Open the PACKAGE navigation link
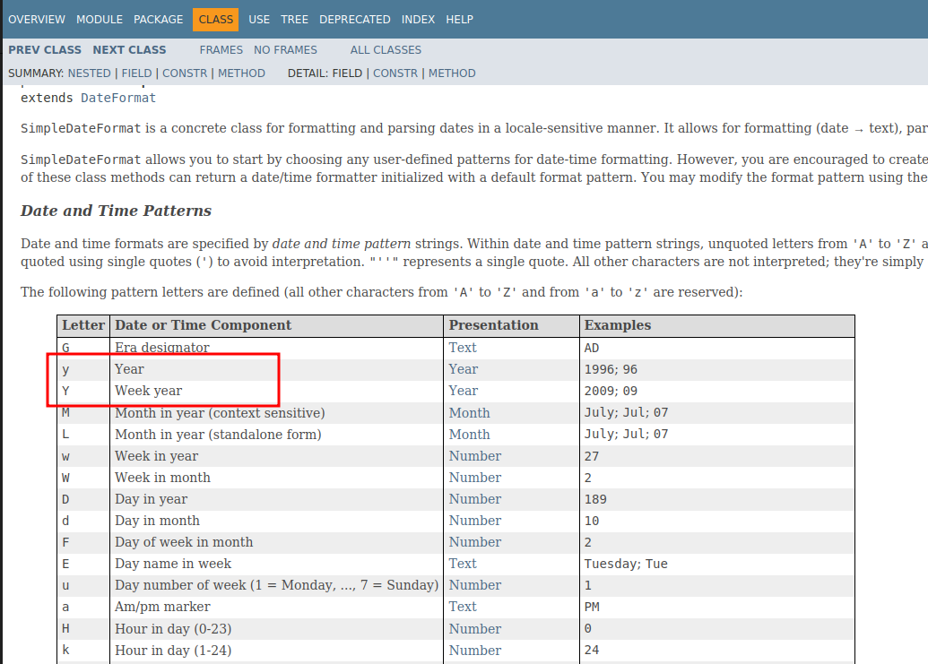 pyautogui.click(x=158, y=19)
